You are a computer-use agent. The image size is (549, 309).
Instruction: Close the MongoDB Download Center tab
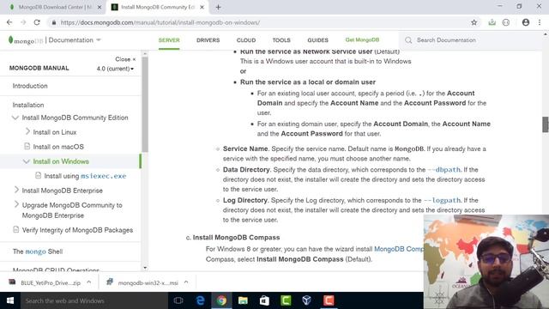pyautogui.click(x=100, y=7)
